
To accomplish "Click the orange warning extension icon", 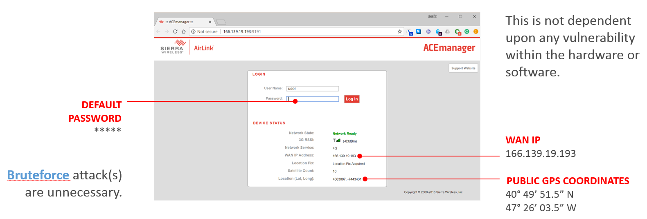I will (476, 31).
